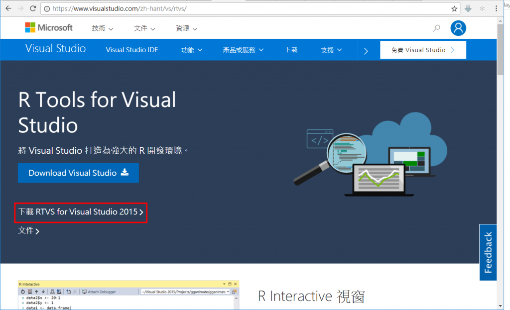This screenshot has height=310, width=510.
Task: Expand the 技術 dropdown menu
Action: pyautogui.click(x=102, y=28)
